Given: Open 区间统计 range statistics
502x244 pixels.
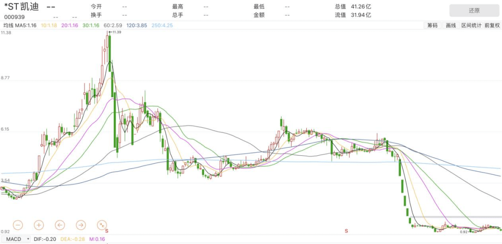Looking at the screenshot, I should pos(471,26).
